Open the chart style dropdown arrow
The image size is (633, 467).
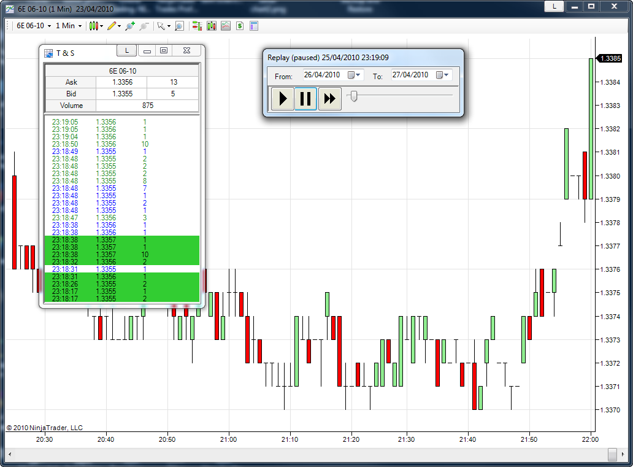pos(101,26)
